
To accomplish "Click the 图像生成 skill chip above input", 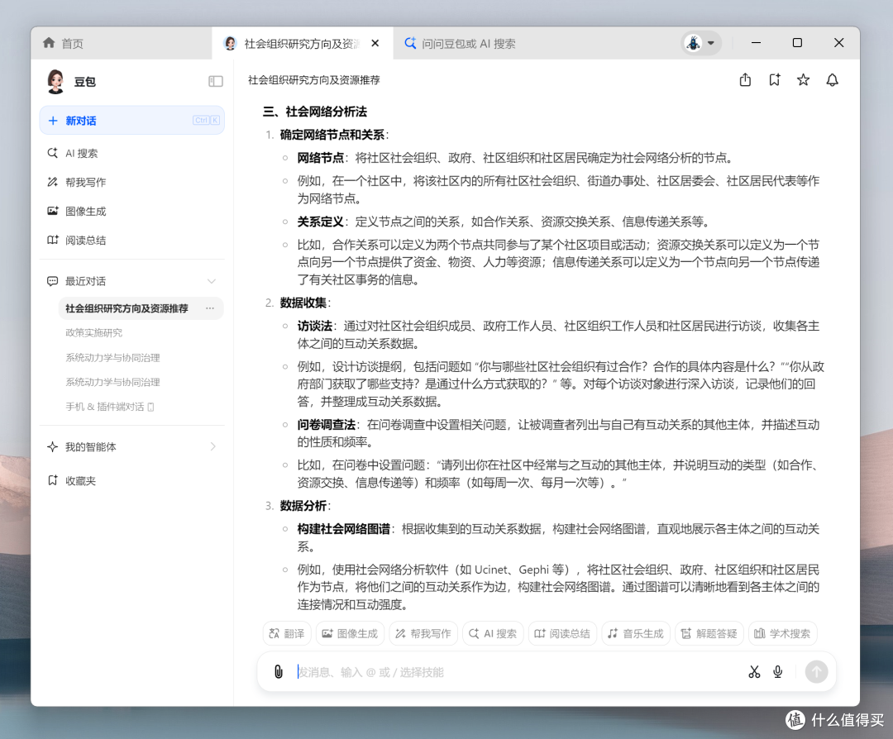I will (351, 634).
